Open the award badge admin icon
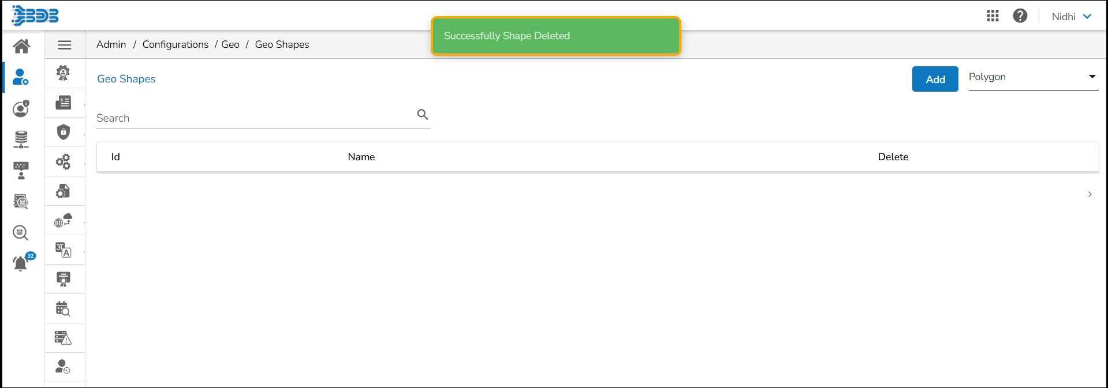Viewport: 1108px width, 388px height. 64,73
